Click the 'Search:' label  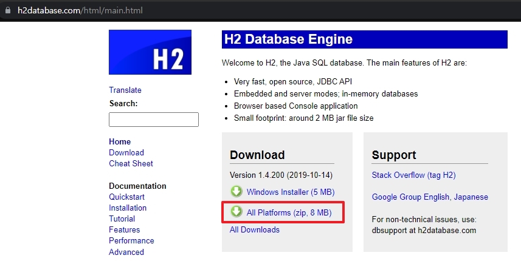pyautogui.click(x=123, y=103)
